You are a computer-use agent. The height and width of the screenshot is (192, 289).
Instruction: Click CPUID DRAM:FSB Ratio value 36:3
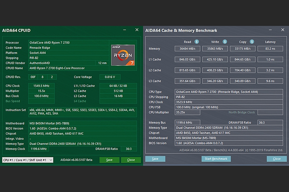[129, 149]
